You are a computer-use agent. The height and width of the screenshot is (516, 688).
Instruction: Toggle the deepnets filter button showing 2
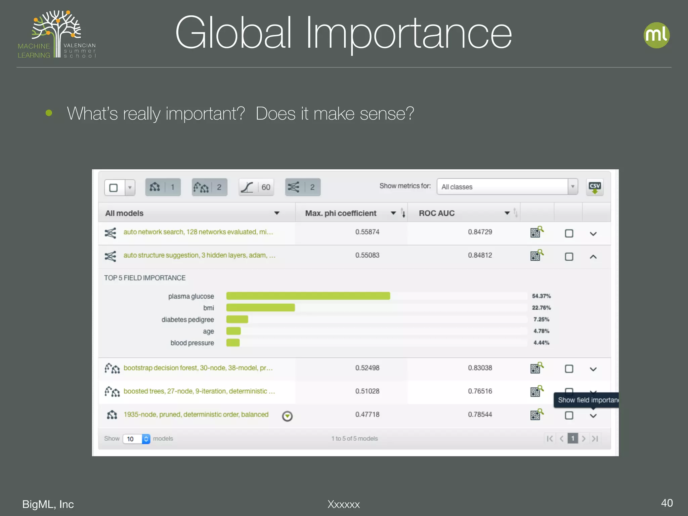[303, 187]
